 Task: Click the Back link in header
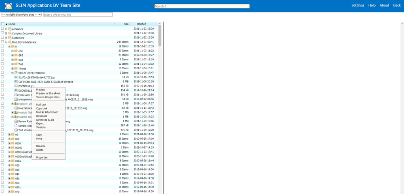point(397,5)
